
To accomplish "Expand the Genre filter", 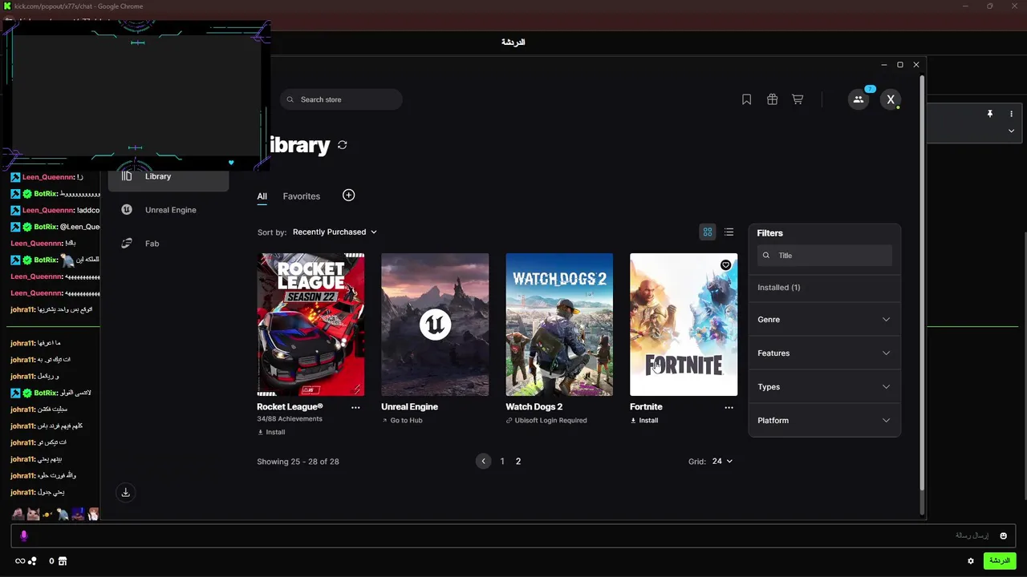I will click(824, 319).
